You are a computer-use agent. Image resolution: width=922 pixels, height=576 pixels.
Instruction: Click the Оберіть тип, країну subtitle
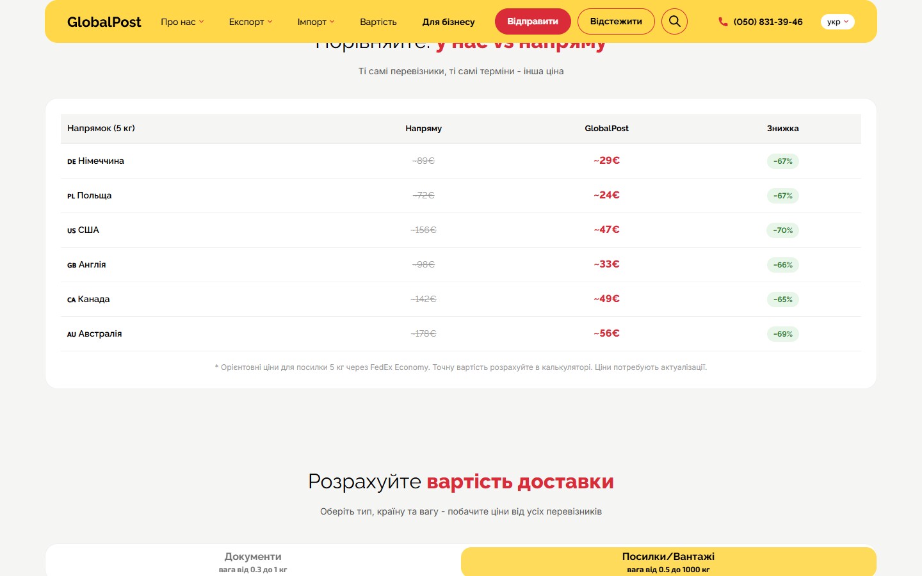461,511
